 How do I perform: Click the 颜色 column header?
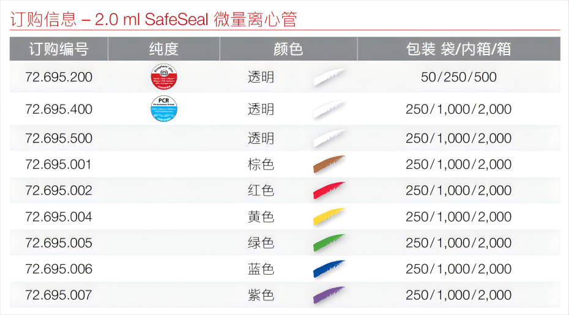click(x=288, y=49)
